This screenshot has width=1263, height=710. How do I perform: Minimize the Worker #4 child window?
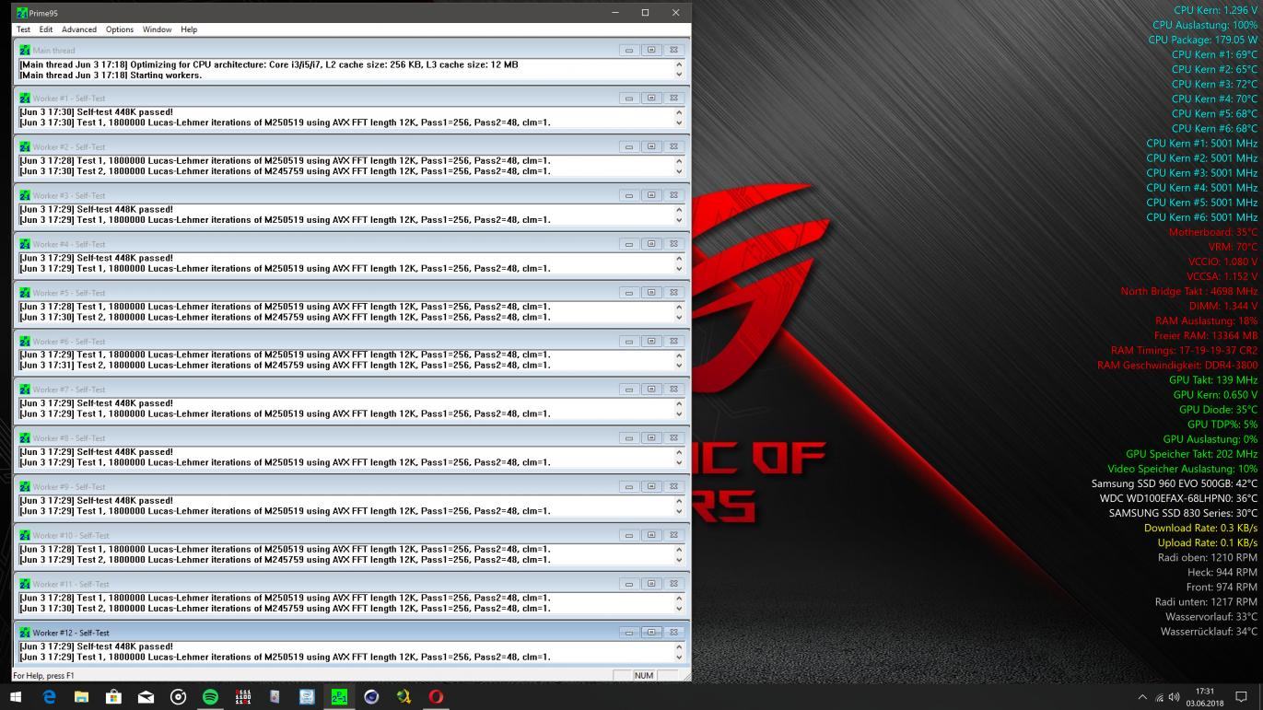(629, 244)
